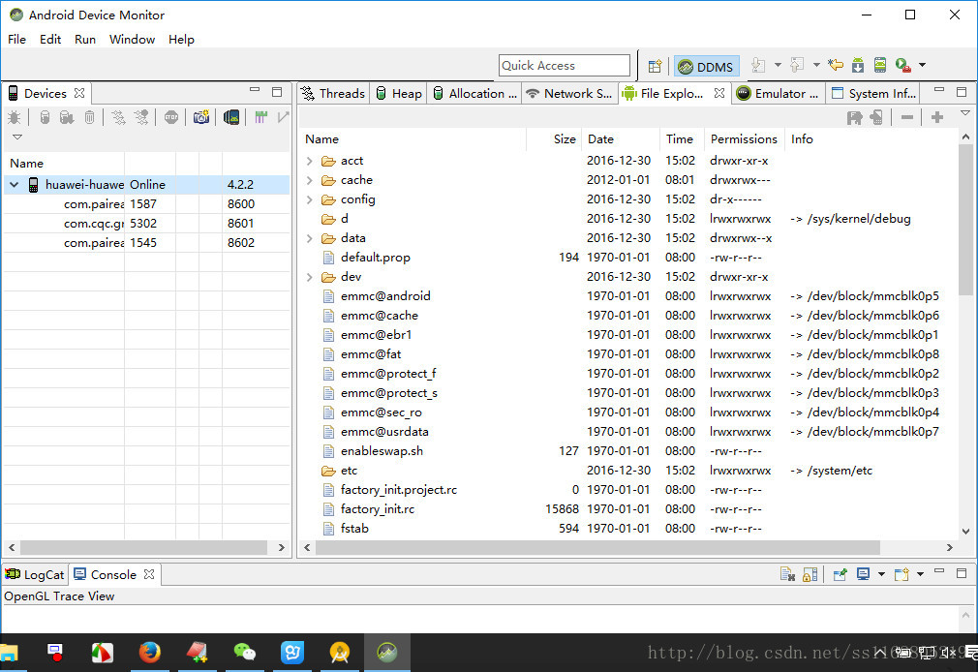This screenshot has height=672, width=978.
Task: Open the Run External Tools dropdown arrow
Action: [923, 65]
